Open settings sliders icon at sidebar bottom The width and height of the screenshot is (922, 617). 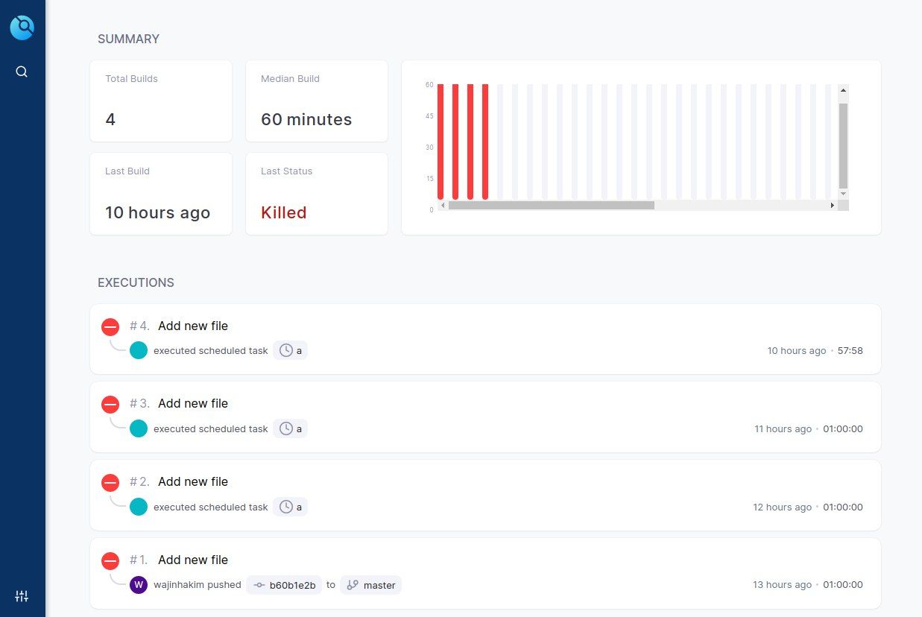coord(22,595)
